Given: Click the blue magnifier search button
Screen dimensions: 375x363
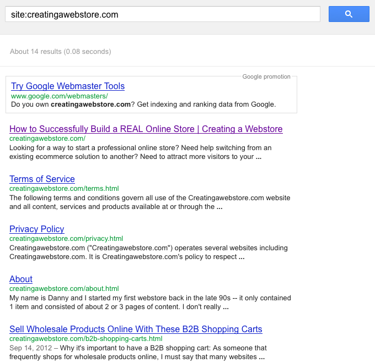Looking at the screenshot, I should coord(349,14).
